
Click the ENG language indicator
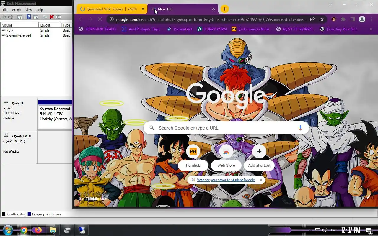(x=333, y=230)
